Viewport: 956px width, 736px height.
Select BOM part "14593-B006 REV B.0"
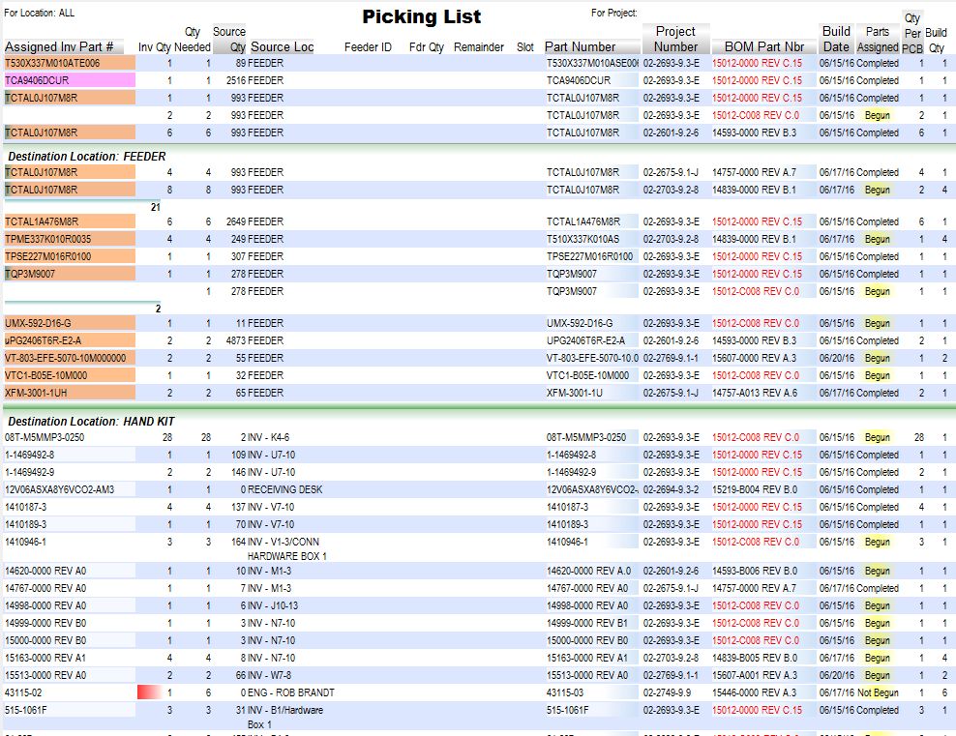click(755, 571)
